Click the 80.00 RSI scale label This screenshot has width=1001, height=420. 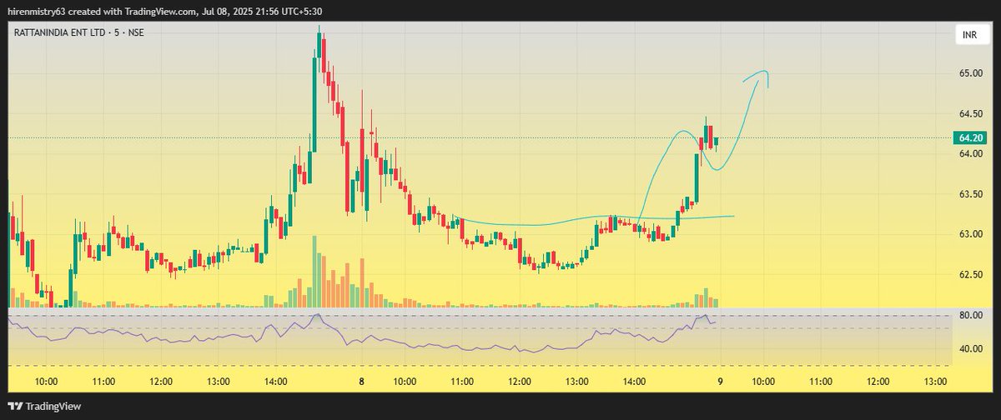point(972,316)
